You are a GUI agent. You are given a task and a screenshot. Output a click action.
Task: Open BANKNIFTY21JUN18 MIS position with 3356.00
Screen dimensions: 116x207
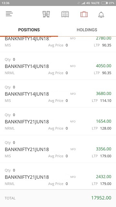tap(58, 149)
